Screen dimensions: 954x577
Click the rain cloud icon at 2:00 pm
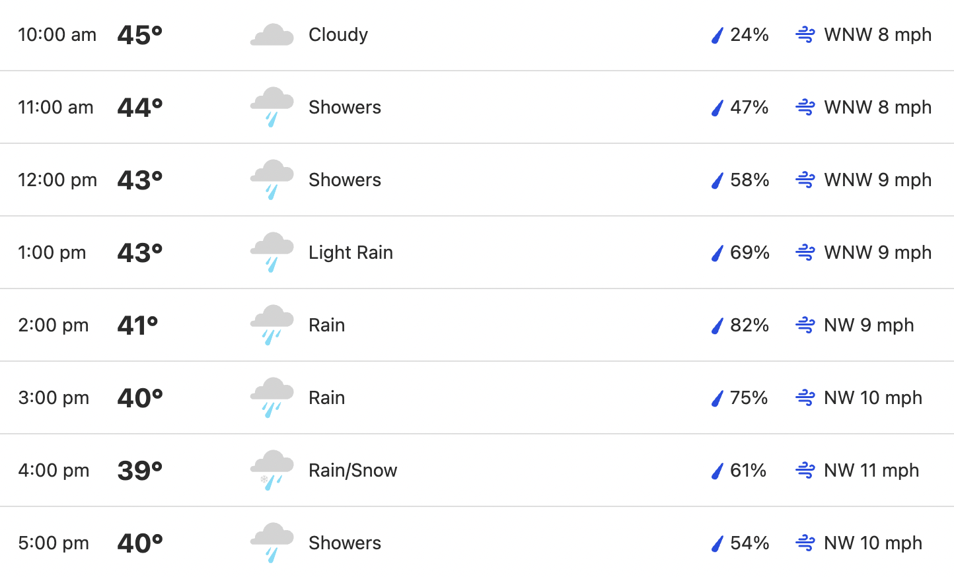click(272, 325)
